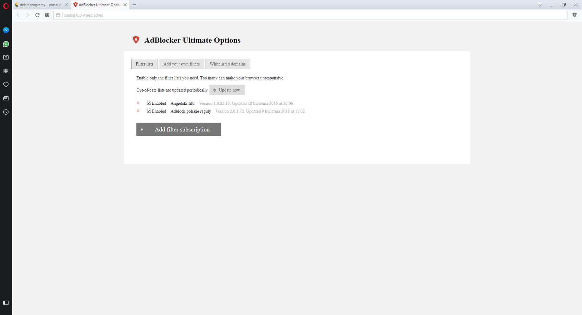The height and width of the screenshot is (315, 582).
Task: Open History clock icon in sidebar
Action: coord(6,112)
